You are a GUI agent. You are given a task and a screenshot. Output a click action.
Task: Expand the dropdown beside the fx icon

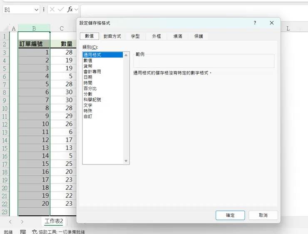tap(76, 10)
